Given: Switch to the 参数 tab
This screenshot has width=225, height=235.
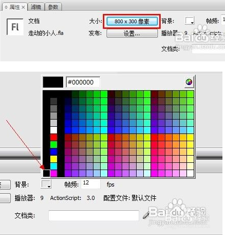Looking at the screenshot, I should pos(53,7).
